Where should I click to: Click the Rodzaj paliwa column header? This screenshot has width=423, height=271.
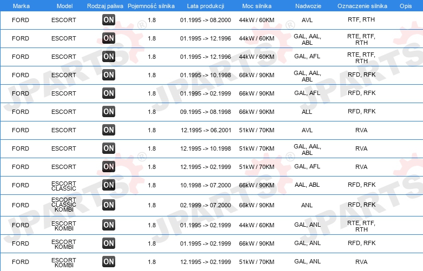coord(105,6)
